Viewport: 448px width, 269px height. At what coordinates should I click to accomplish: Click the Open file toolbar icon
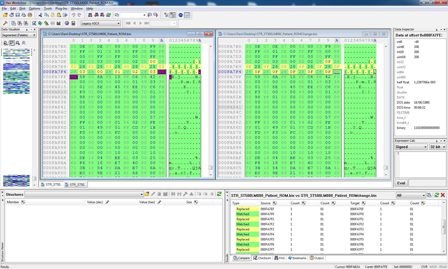point(5,15)
